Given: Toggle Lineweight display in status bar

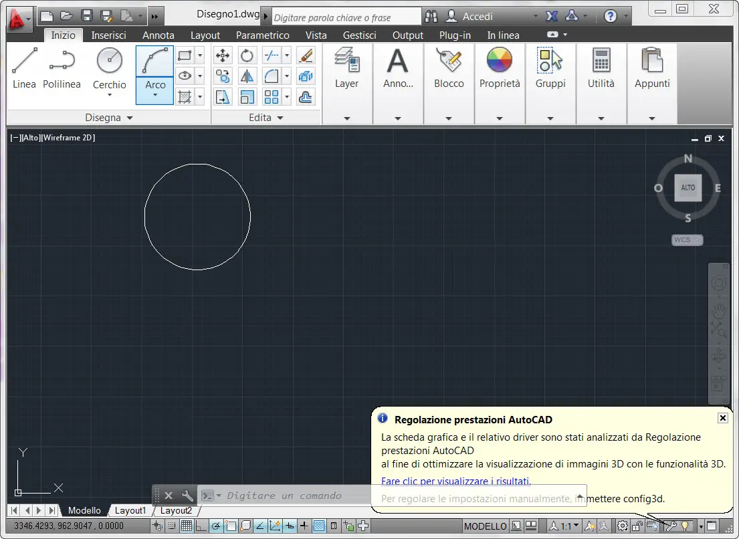Looking at the screenshot, I should 304,526.
